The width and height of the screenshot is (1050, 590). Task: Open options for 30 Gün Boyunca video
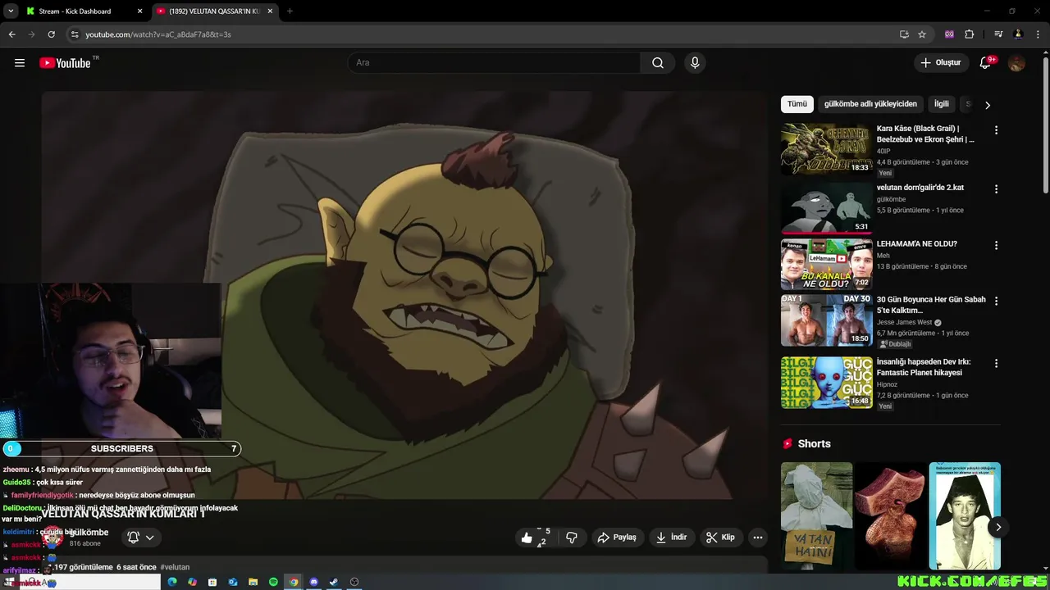[x=997, y=301]
